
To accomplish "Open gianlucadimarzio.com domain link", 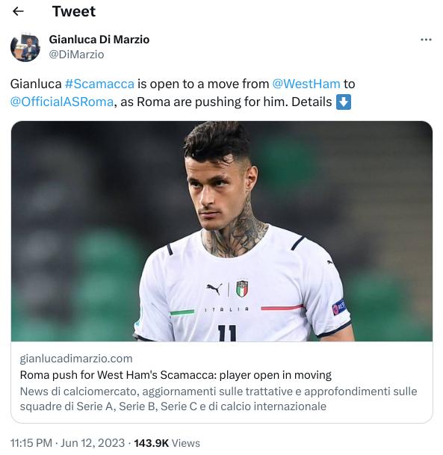I will tap(76, 359).
